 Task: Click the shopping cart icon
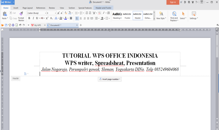(x=181, y=2)
